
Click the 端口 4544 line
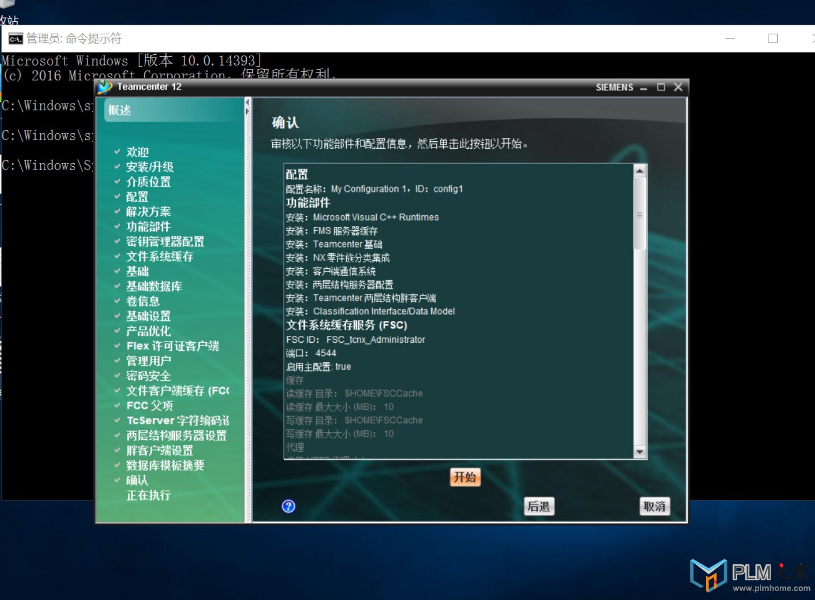[x=311, y=353]
